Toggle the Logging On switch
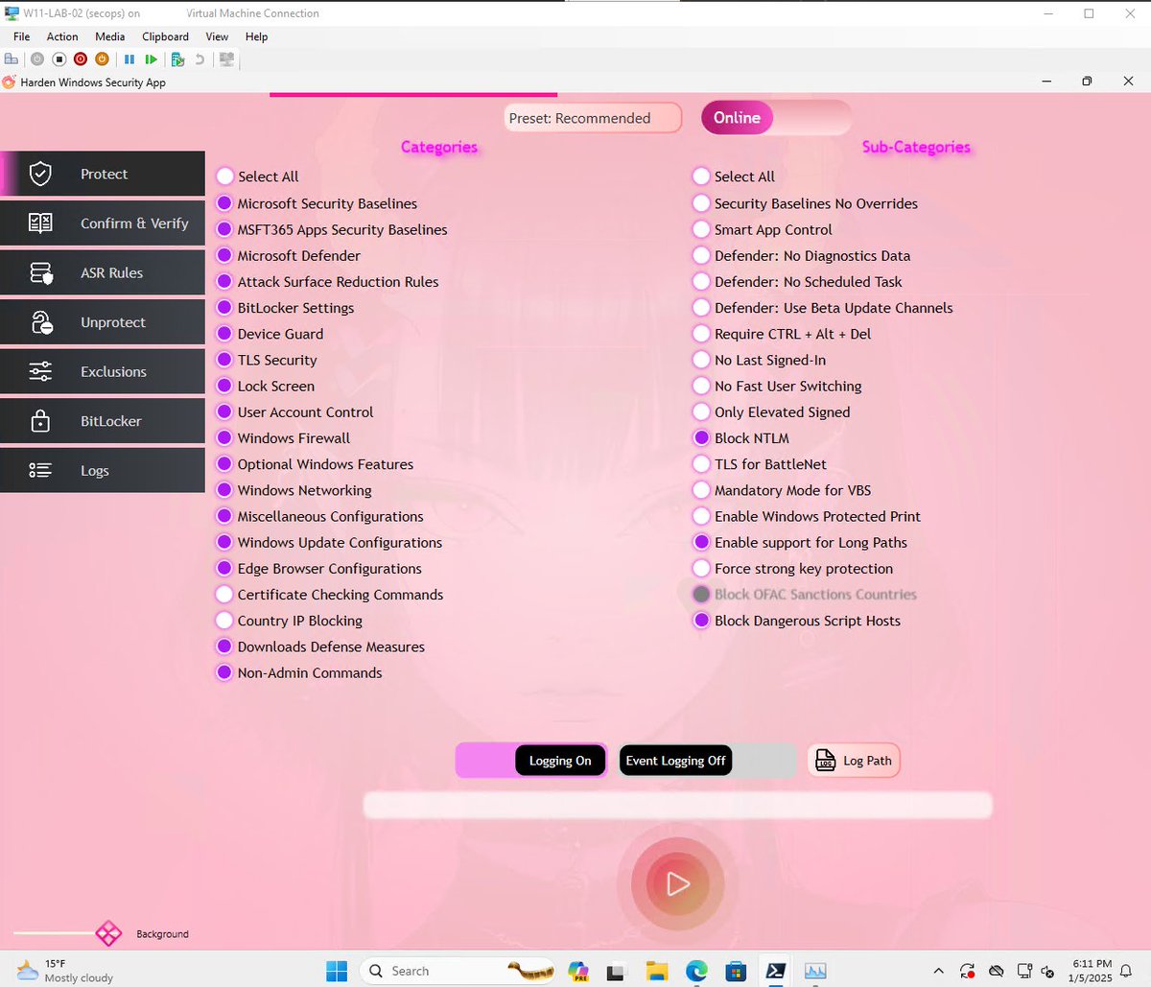The width and height of the screenshot is (1151, 987). [531, 761]
